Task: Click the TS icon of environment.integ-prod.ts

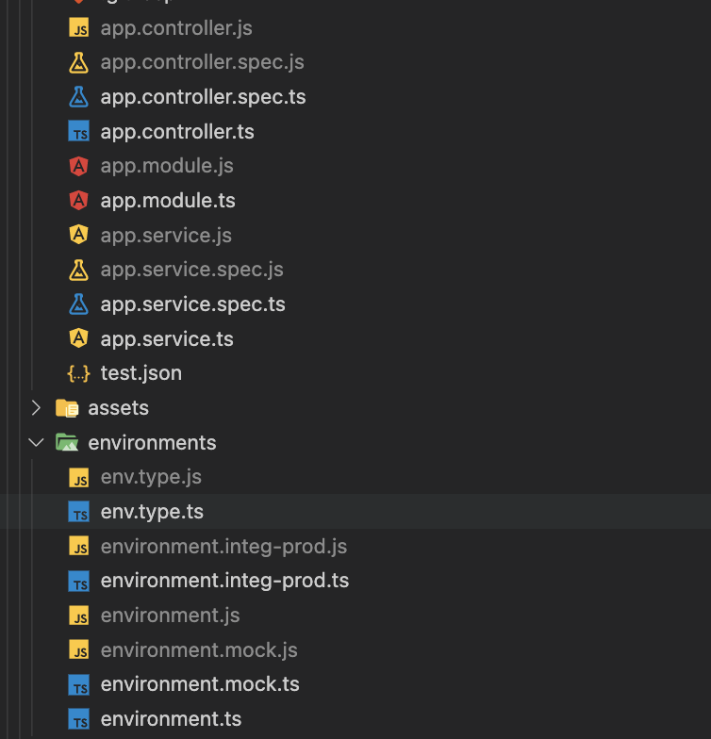Action: tap(79, 581)
